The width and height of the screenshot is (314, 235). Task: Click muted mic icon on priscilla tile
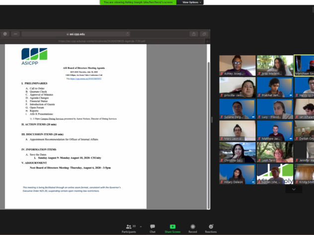(x=222, y=95)
